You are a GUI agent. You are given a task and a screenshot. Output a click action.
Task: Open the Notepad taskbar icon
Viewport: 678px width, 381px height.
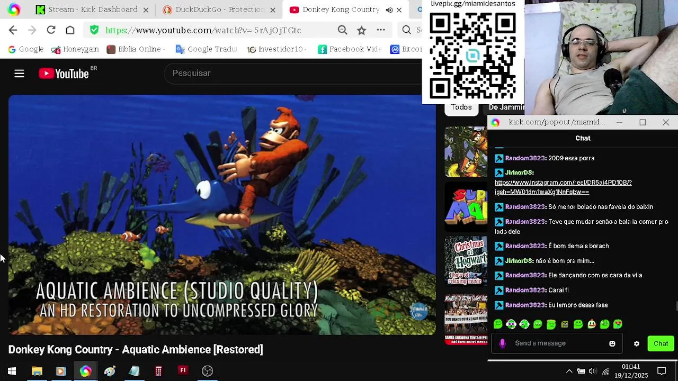point(134,371)
